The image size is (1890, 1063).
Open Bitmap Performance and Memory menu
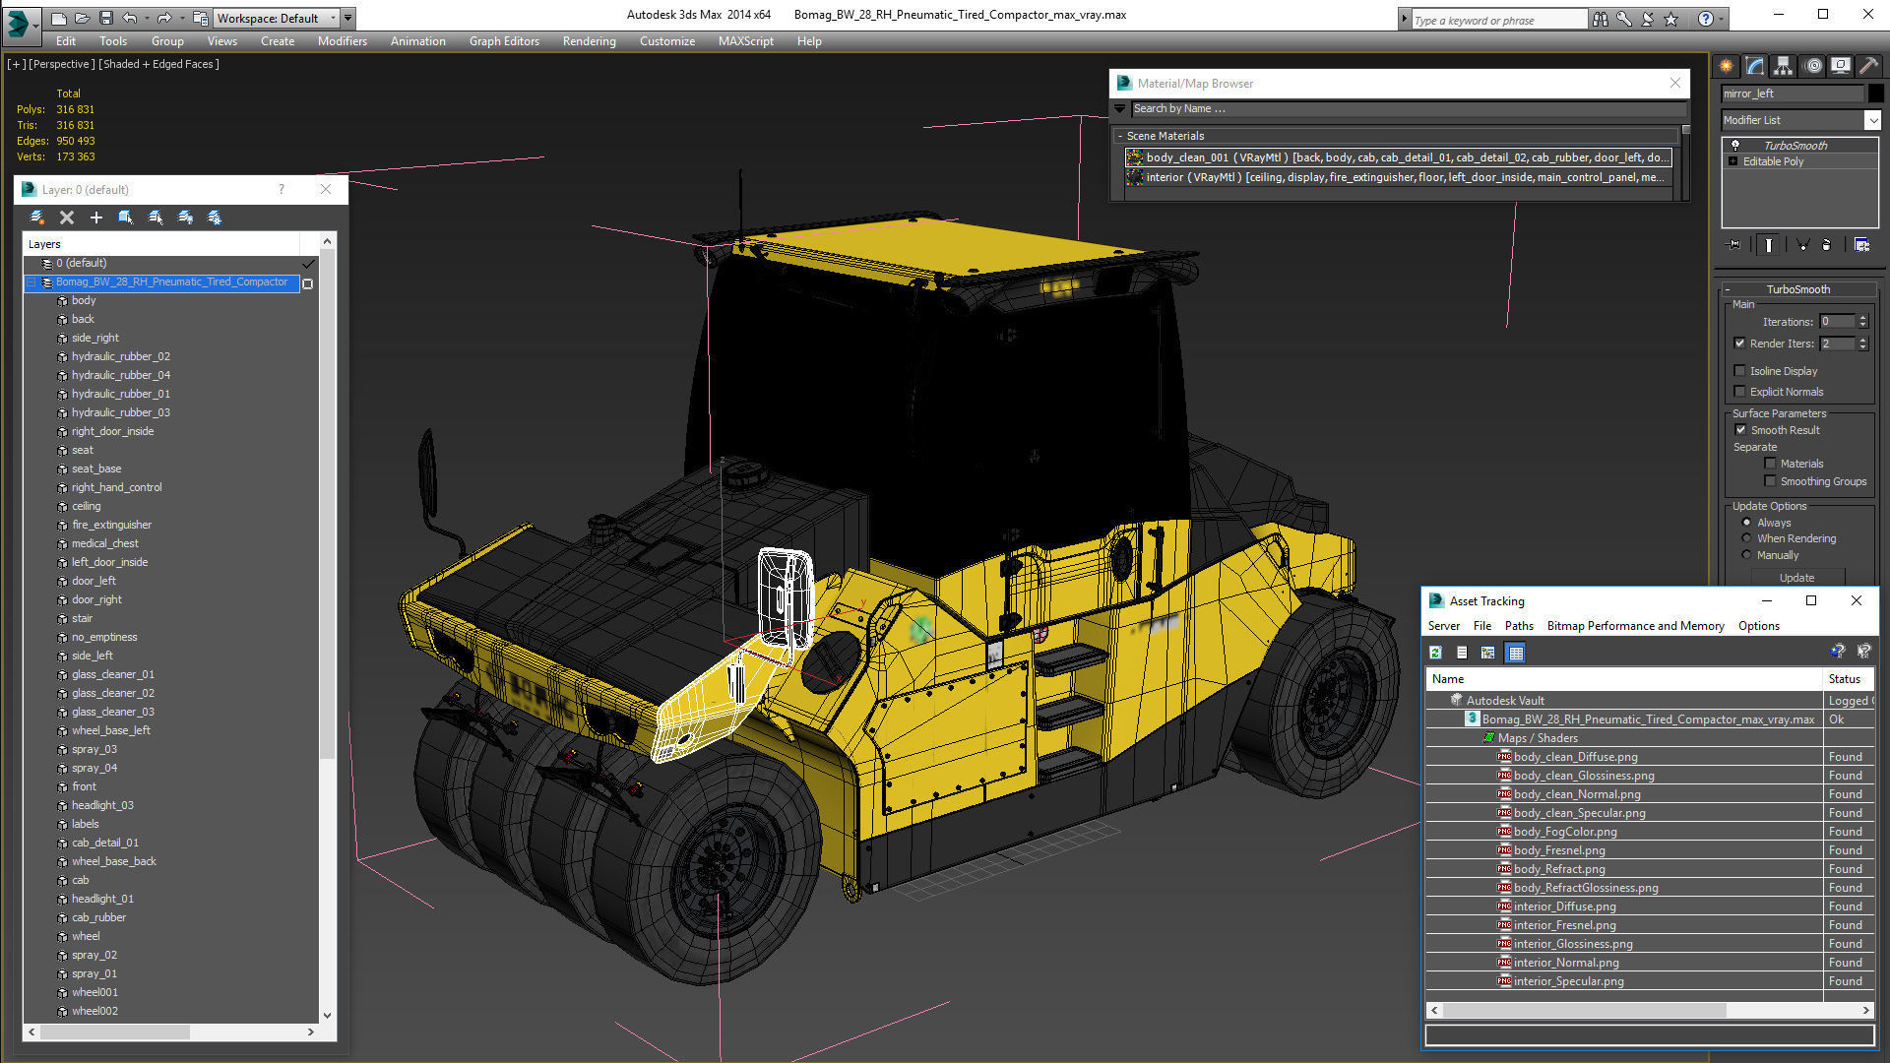pyautogui.click(x=1635, y=626)
